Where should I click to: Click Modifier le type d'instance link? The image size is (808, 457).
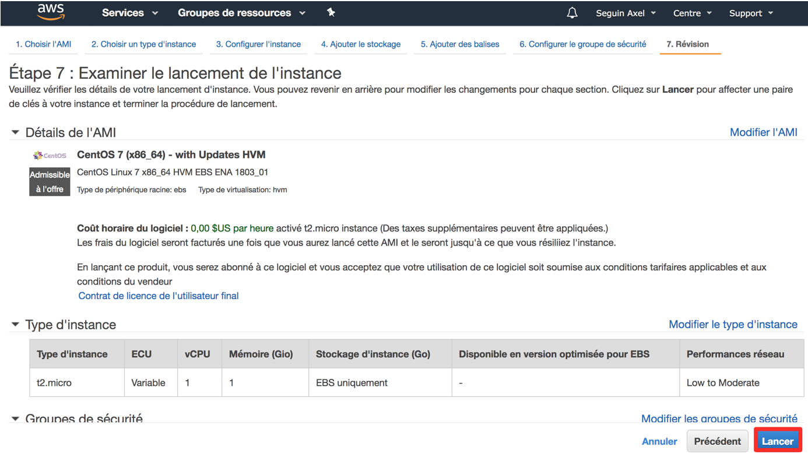[733, 325]
